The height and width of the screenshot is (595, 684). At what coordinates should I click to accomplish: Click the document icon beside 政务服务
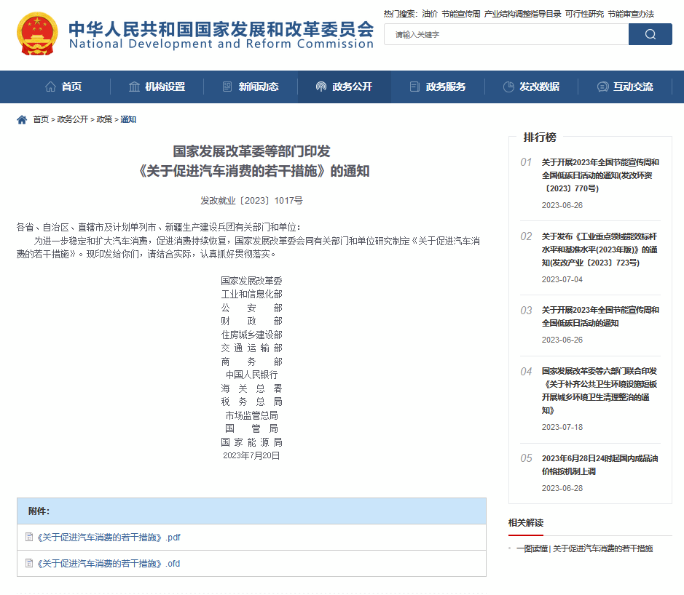pyautogui.click(x=414, y=87)
